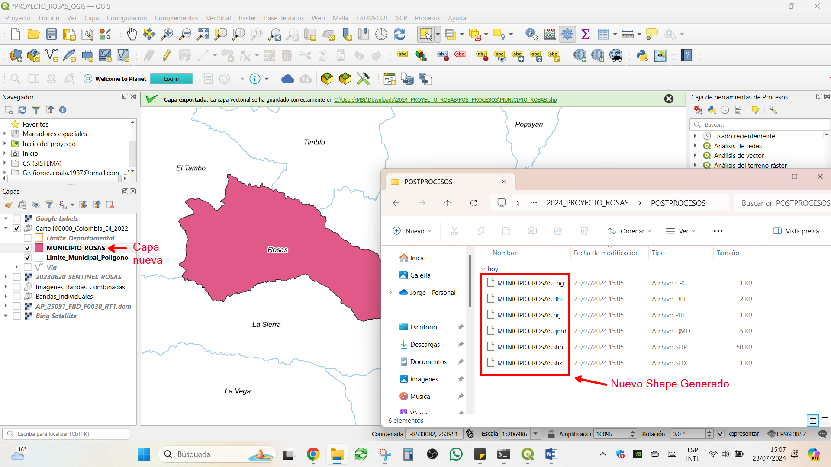The image size is (831, 467).
Task: Click the Planet Log in button
Action: [x=171, y=79]
